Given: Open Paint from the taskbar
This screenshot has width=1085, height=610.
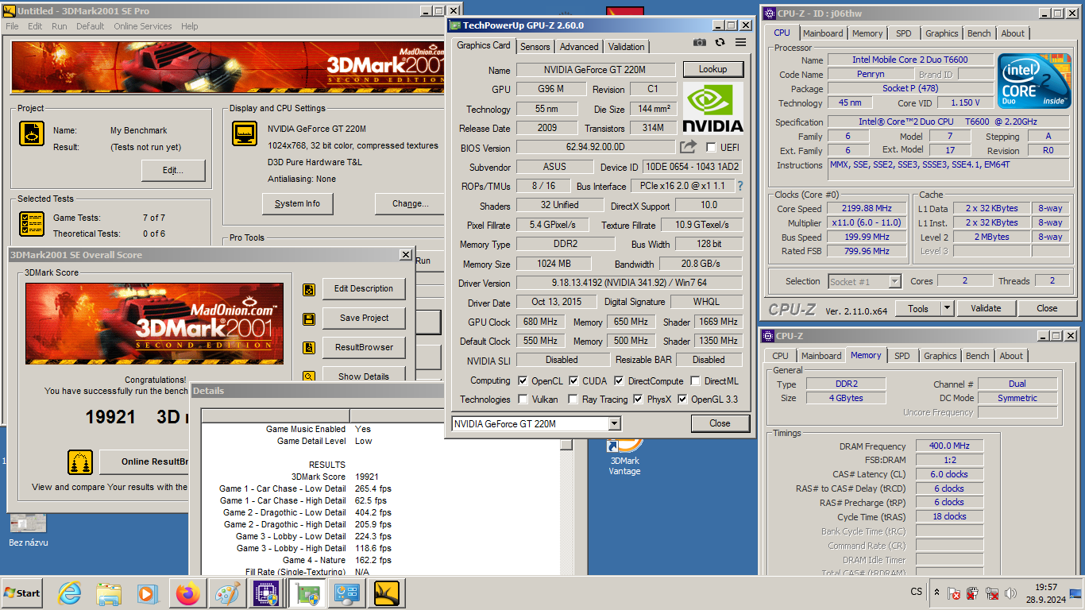Looking at the screenshot, I should [227, 593].
